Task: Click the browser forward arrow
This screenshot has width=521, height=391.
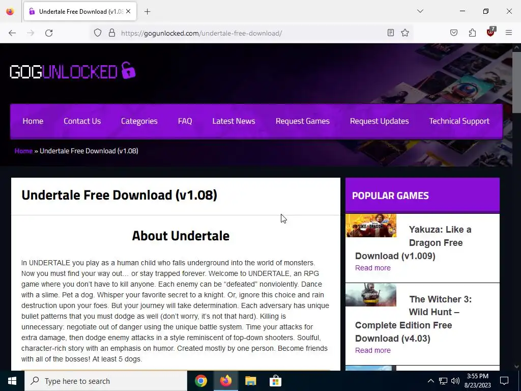Action: (x=31, y=33)
